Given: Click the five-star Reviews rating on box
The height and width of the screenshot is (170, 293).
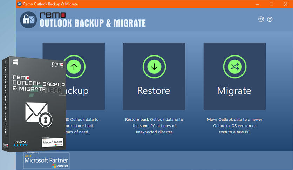Looking at the screenshot, I should click(x=21, y=144).
